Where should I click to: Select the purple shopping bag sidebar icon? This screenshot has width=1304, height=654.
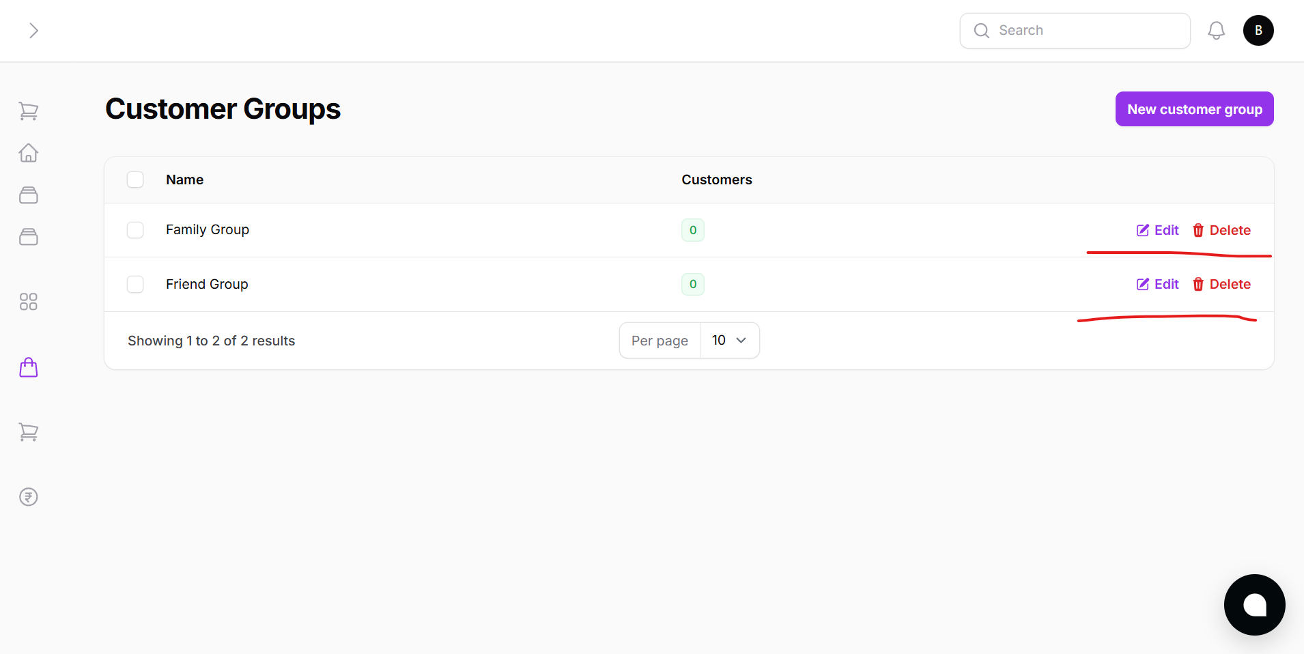pyautogui.click(x=28, y=367)
